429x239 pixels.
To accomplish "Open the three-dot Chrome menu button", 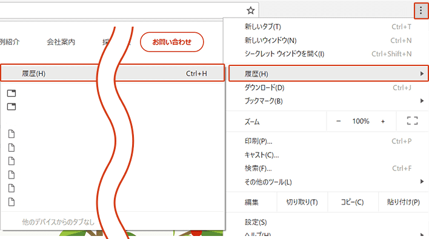I will tap(421, 11).
